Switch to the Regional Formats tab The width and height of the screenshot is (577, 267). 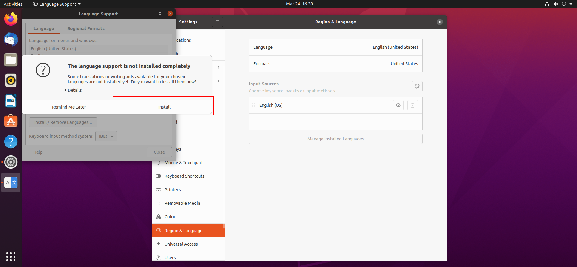[86, 29]
